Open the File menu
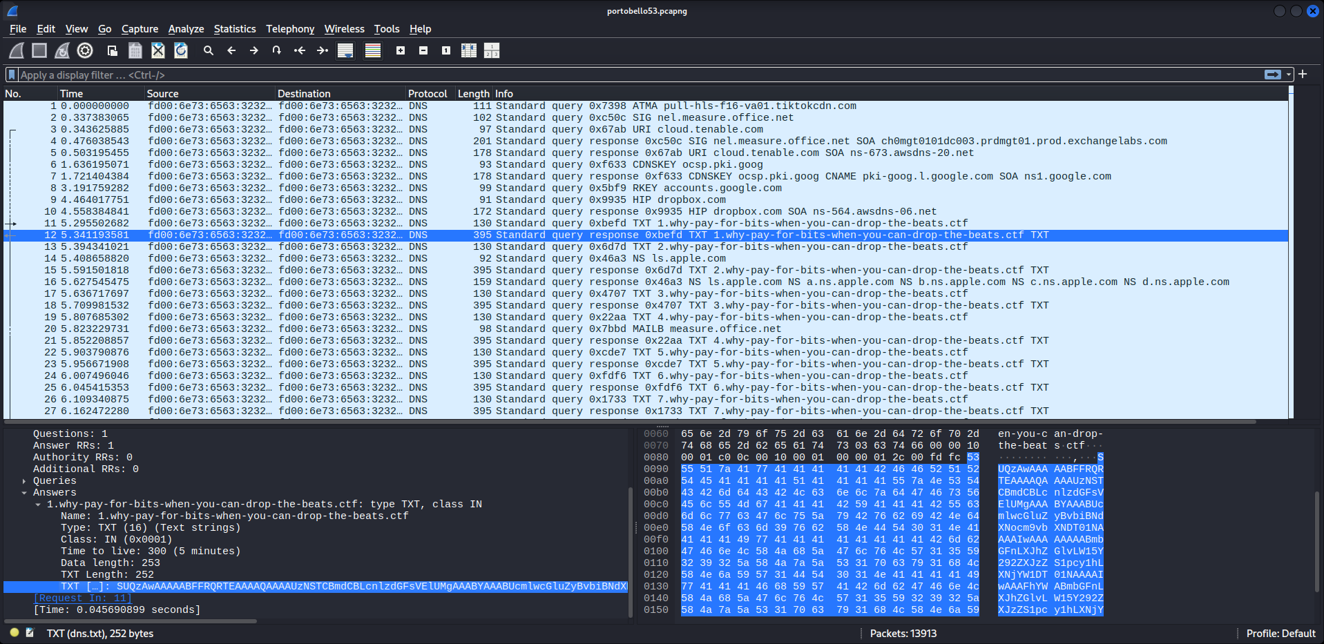Image resolution: width=1324 pixels, height=644 pixels. [18, 29]
